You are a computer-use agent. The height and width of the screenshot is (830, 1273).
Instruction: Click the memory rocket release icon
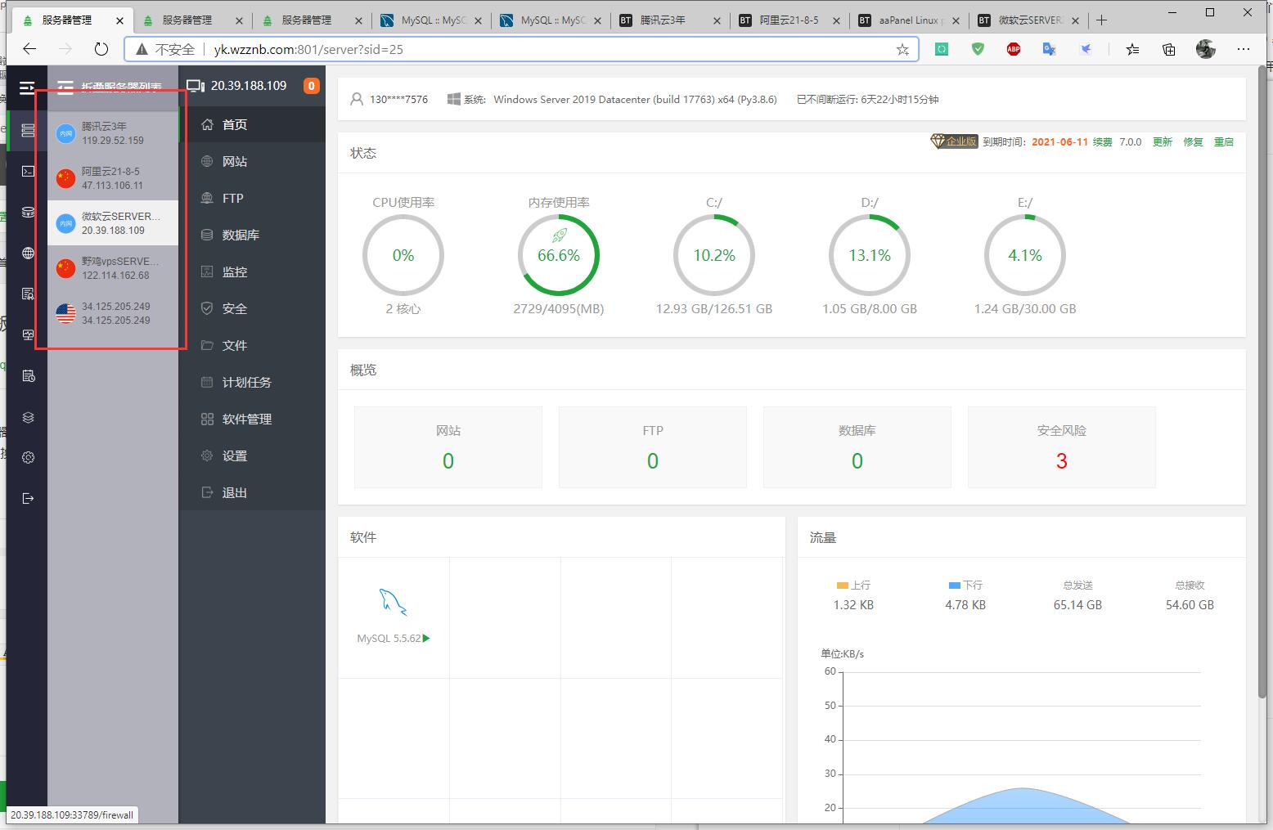[x=559, y=236]
